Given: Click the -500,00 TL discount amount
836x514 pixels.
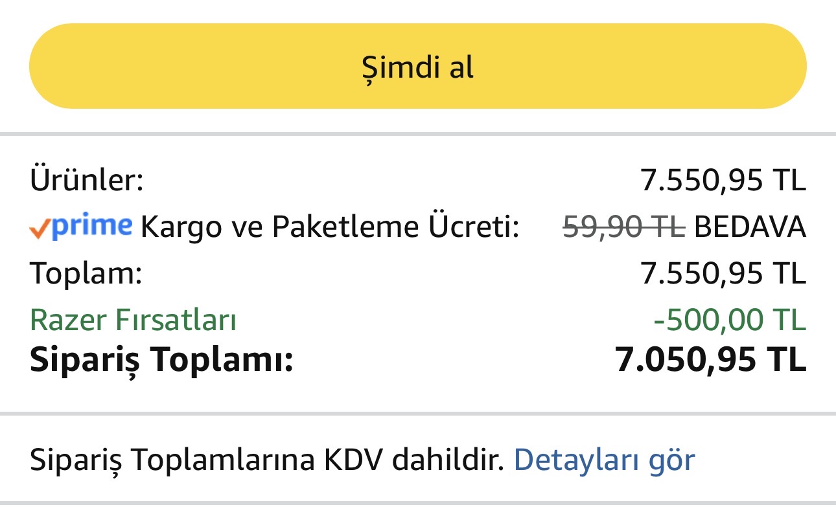Looking at the screenshot, I should tap(729, 320).
